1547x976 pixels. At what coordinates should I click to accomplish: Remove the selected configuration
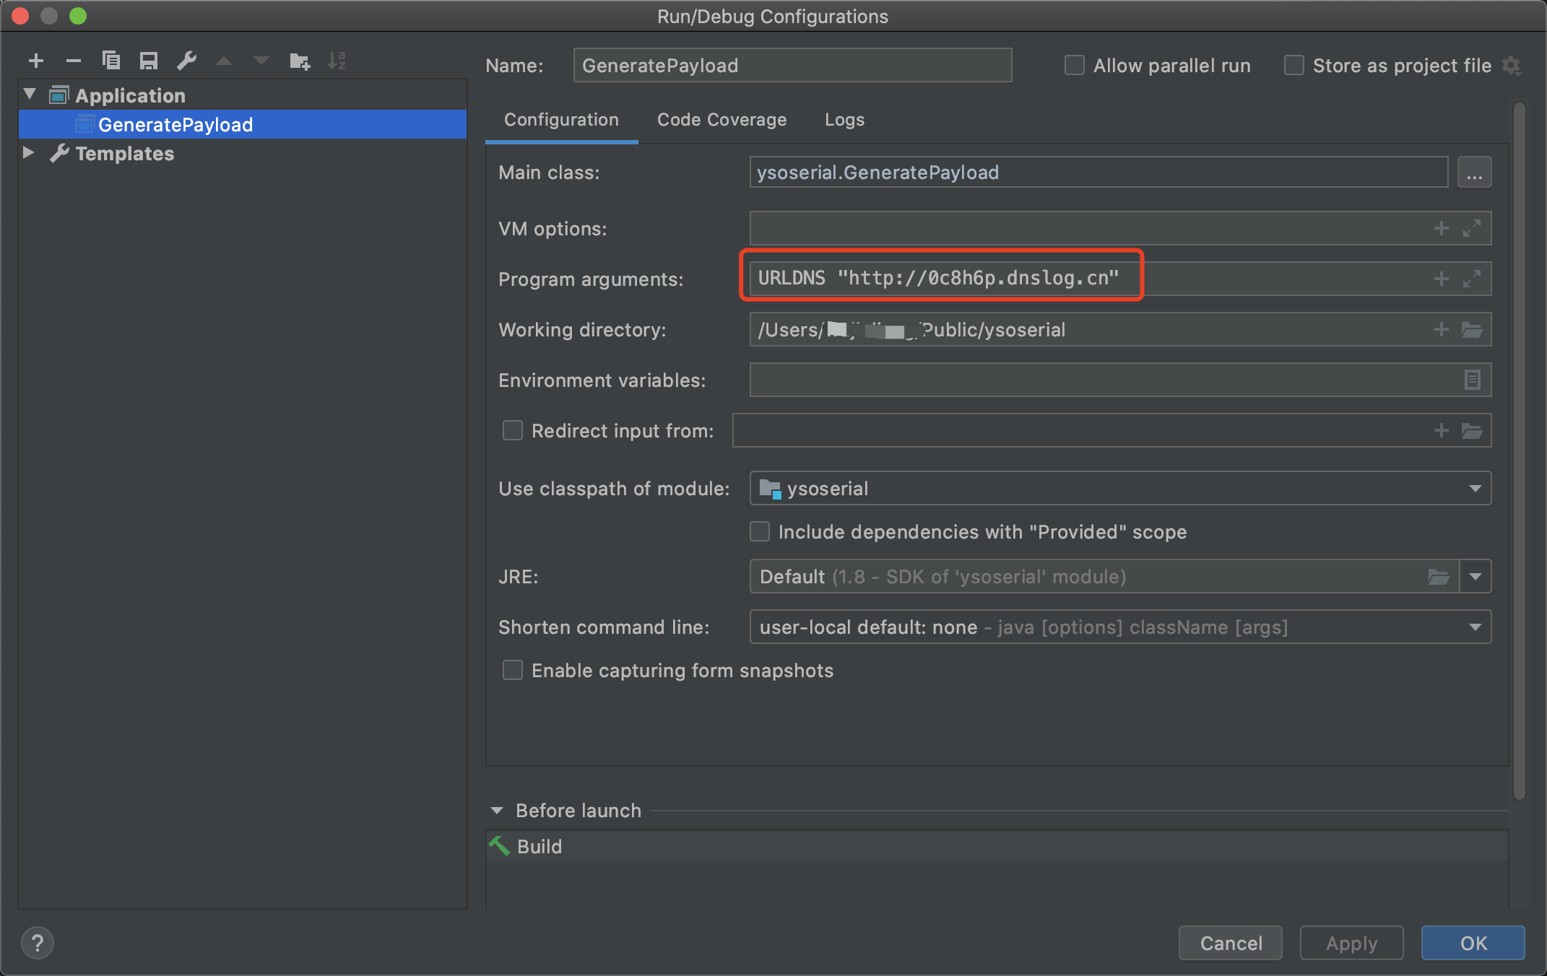coord(73,61)
